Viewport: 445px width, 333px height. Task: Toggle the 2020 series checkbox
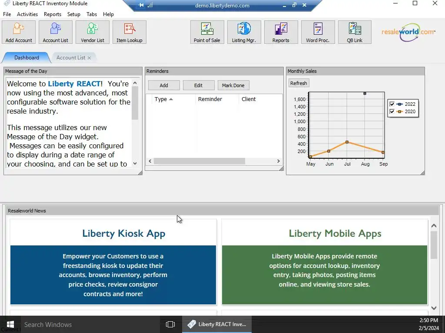pyautogui.click(x=392, y=111)
